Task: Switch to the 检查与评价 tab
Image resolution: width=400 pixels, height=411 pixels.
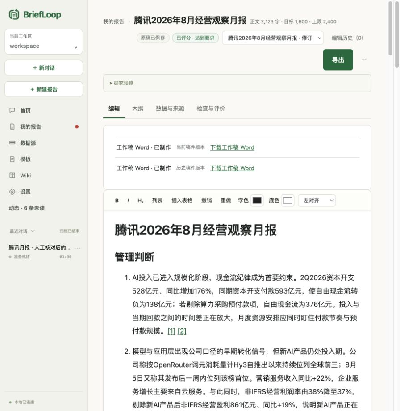Action: pos(211,109)
